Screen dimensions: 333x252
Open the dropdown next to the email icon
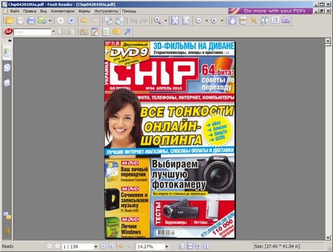pos(50,21)
